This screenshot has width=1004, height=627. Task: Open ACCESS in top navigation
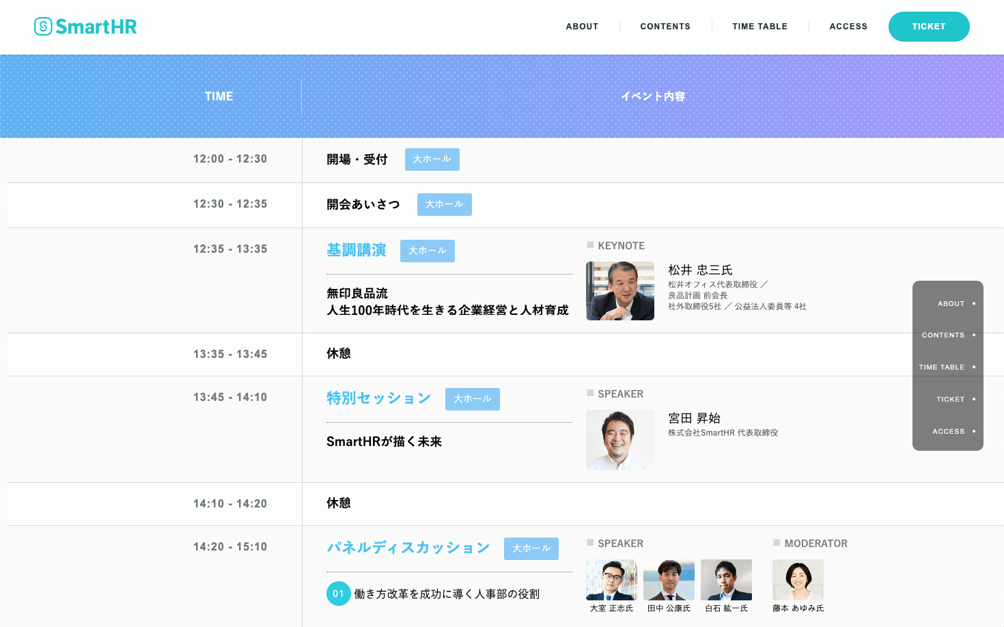(x=848, y=27)
